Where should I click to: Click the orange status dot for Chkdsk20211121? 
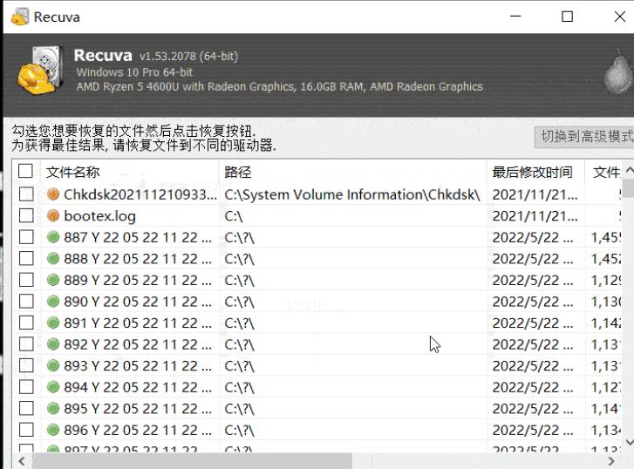tap(53, 194)
